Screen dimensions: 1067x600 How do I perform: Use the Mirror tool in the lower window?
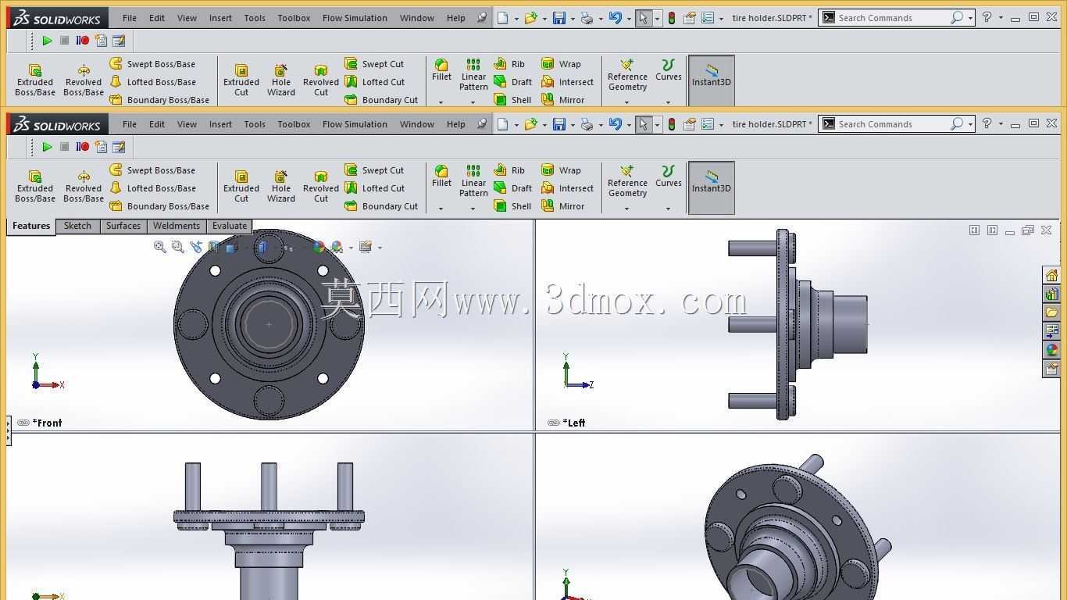(562, 206)
